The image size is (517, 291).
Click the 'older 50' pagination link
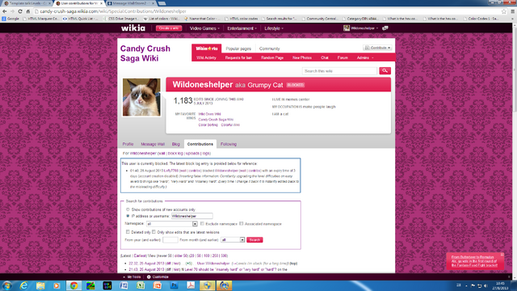(x=180, y=255)
